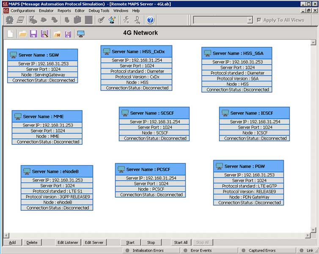The width and height of the screenshot is (319, 254).
Task: Open the Help menu
Action: (x=136, y=11)
